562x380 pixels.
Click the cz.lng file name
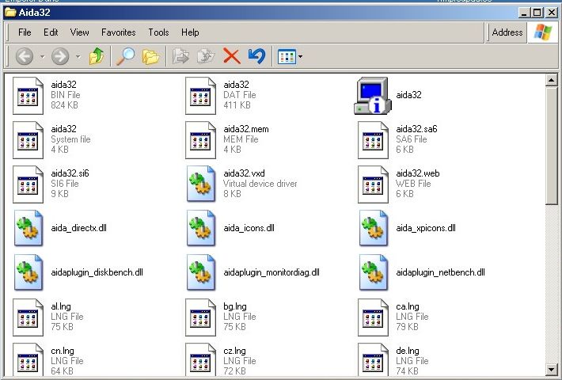point(235,351)
